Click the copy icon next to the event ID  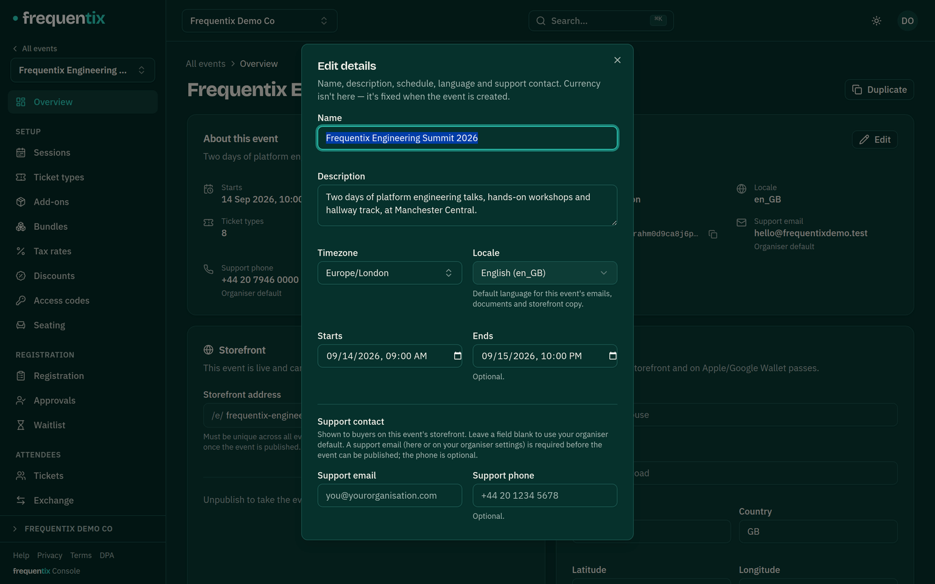tap(713, 234)
